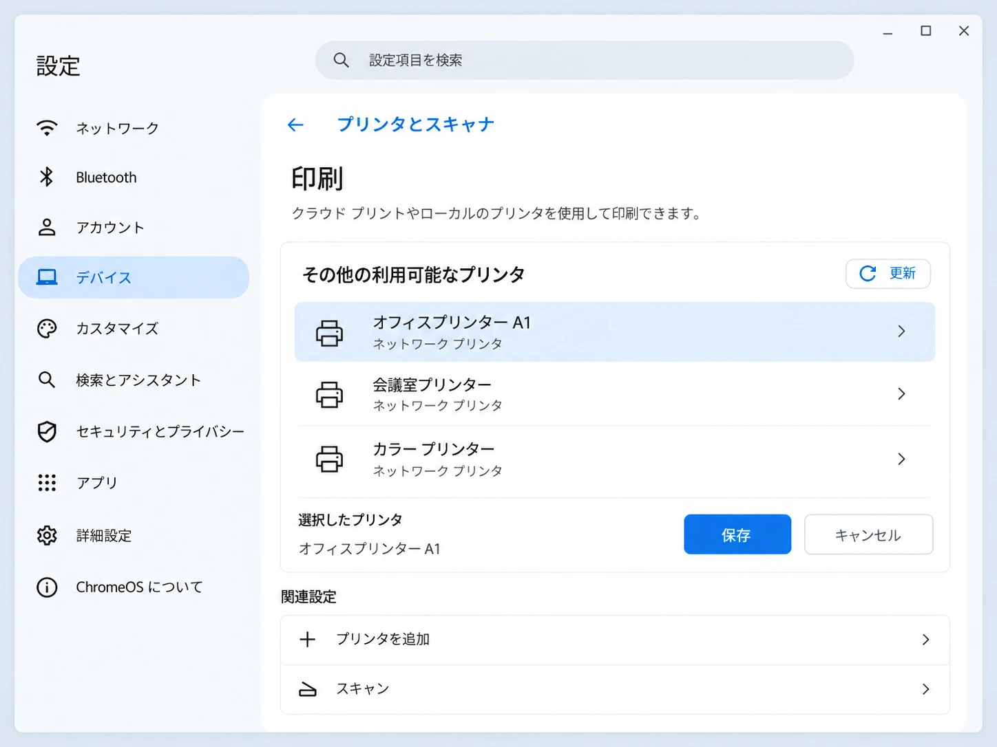The width and height of the screenshot is (997, 747).
Task: Click the printer icon for 会議室プリンター
Action: (x=329, y=395)
